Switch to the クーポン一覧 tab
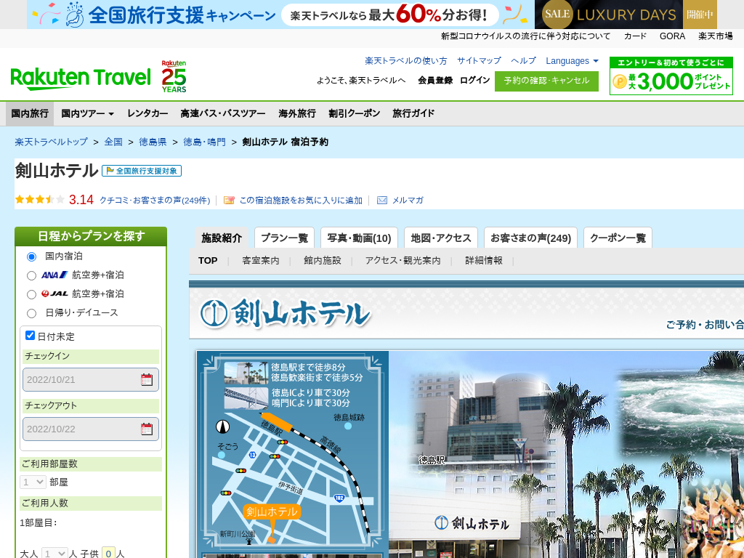The width and height of the screenshot is (744, 558). [x=618, y=238]
